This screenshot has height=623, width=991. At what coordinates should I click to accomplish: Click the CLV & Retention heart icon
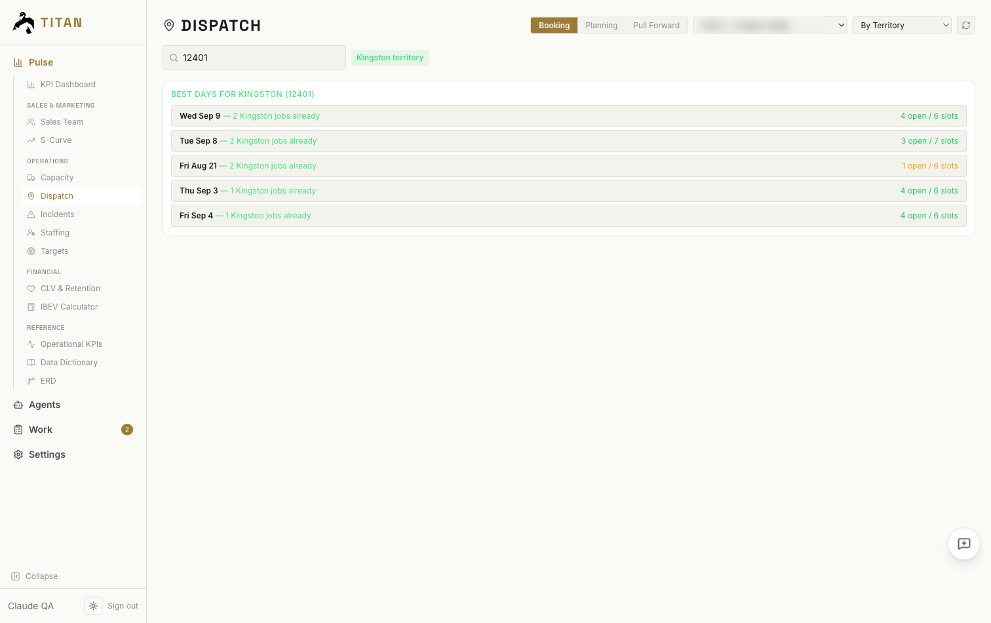point(31,289)
